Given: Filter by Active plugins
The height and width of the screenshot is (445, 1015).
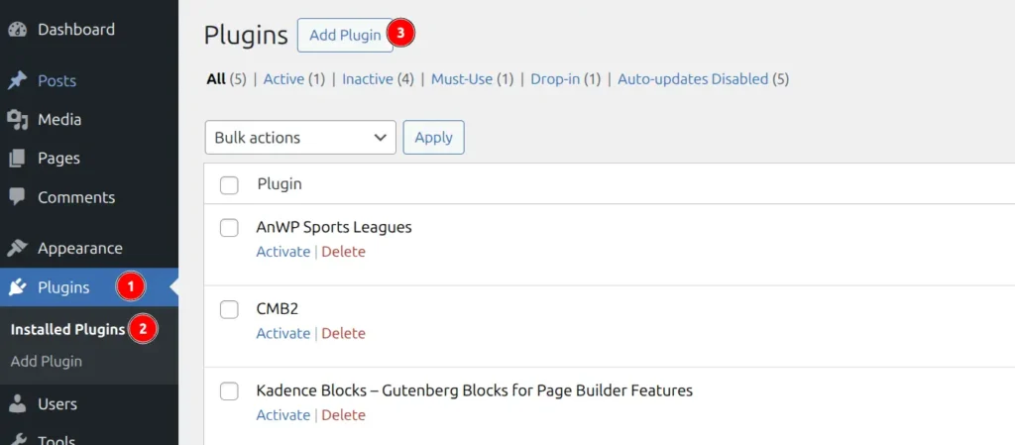Looking at the screenshot, I should point(283,79).
